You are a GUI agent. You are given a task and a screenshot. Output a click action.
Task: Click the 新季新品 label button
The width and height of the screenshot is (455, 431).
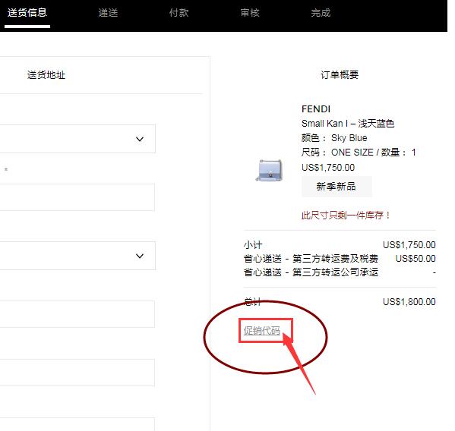click(337, 187)
